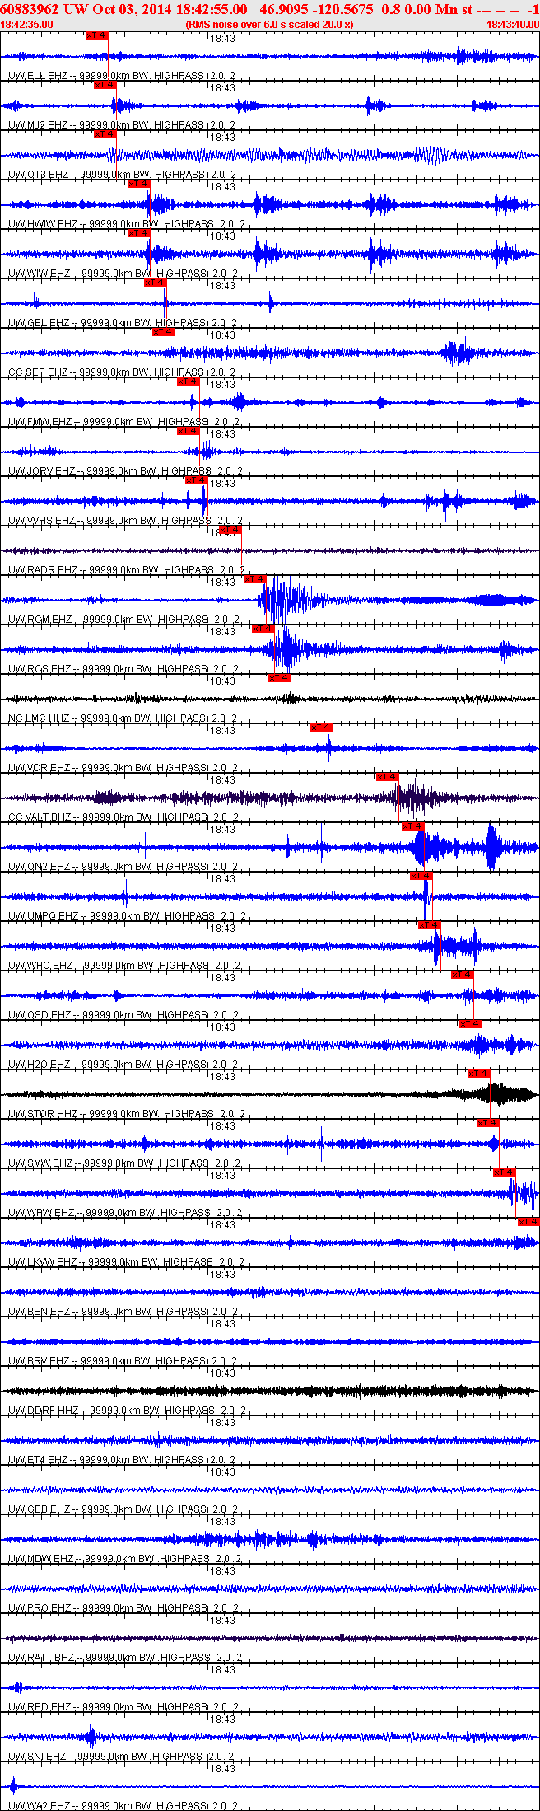This screenshot has width=540, height=1811.
Task: Select the pick flag on CC.VALT BHZ trace
Action: click(x=387, y=777)
